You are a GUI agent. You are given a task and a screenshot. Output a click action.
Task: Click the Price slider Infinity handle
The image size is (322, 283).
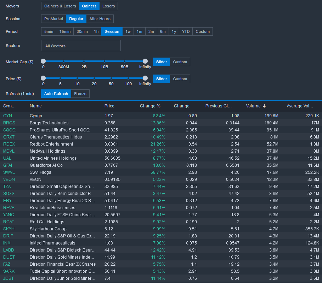click(x=145, y=78)
